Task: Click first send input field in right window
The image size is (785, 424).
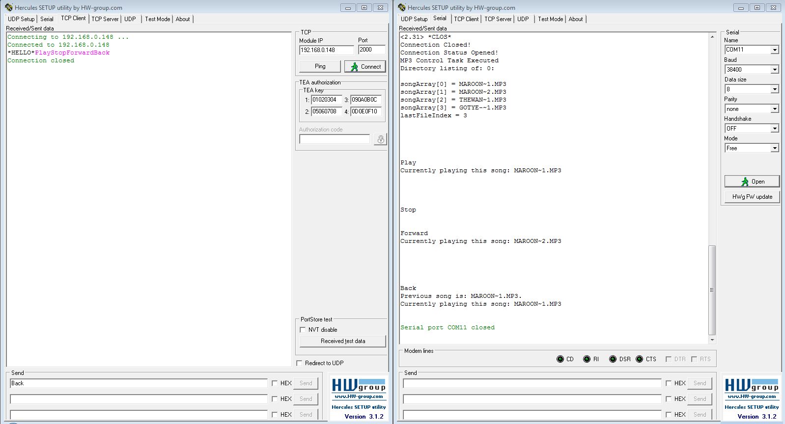Action: point(532,383)
